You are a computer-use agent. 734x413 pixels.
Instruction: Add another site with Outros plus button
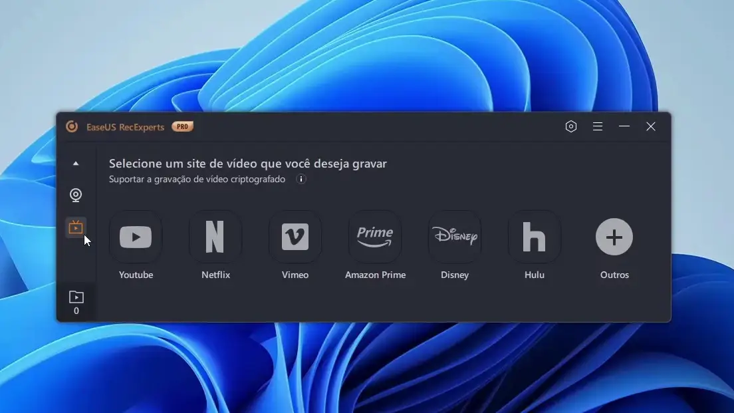coord(614,237)
